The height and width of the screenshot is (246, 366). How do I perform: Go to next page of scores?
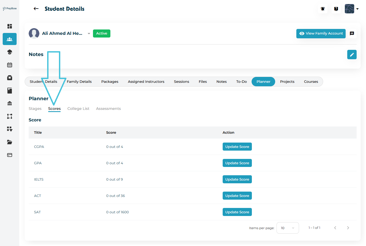tap(348, 228)
